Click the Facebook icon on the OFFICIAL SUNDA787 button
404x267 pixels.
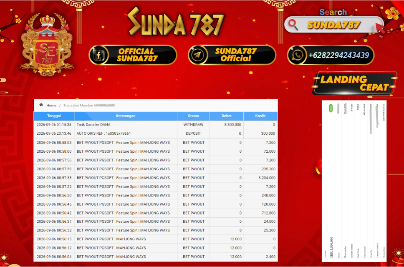pos(98,55)
